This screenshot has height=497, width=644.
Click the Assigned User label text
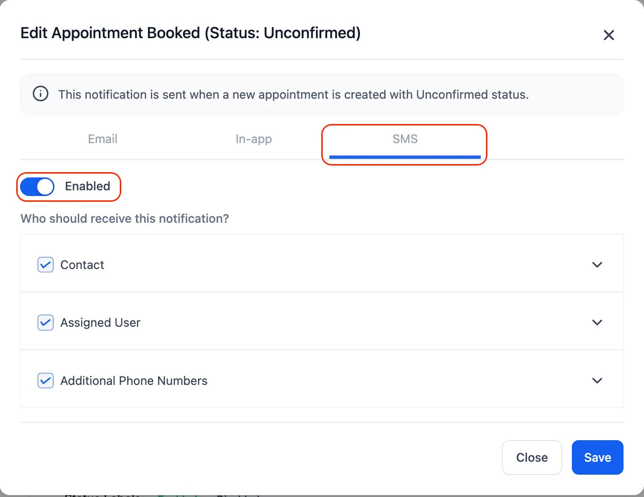[x=100, y=322]
